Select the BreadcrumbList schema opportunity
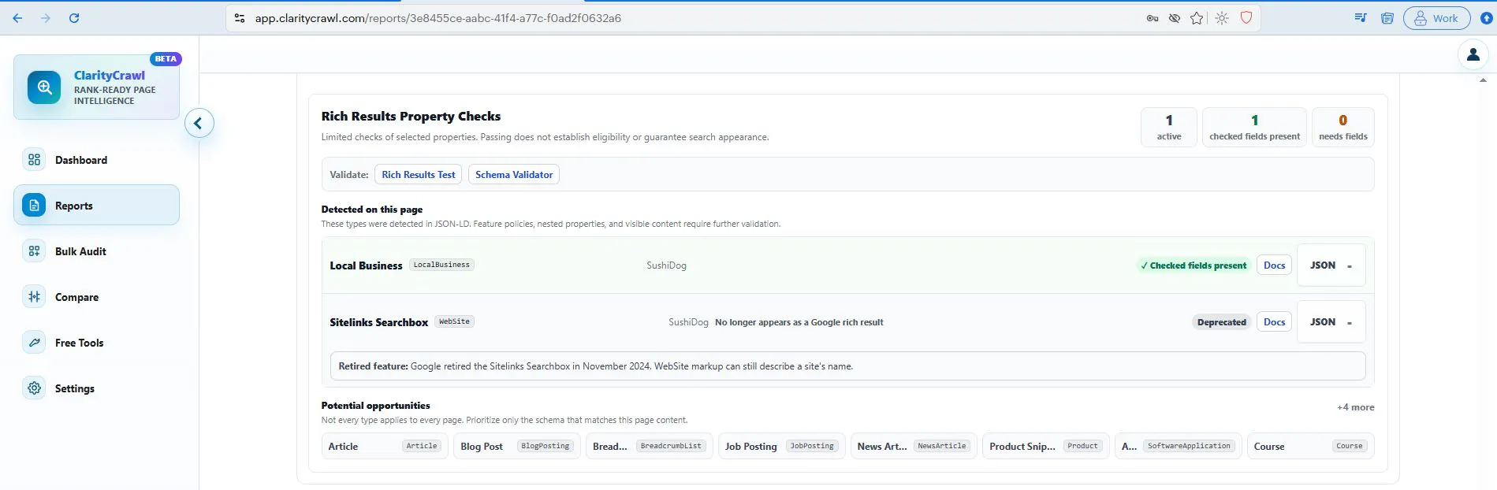The width and height of the screenshot is (1497, 490). [x=649, y=446]
